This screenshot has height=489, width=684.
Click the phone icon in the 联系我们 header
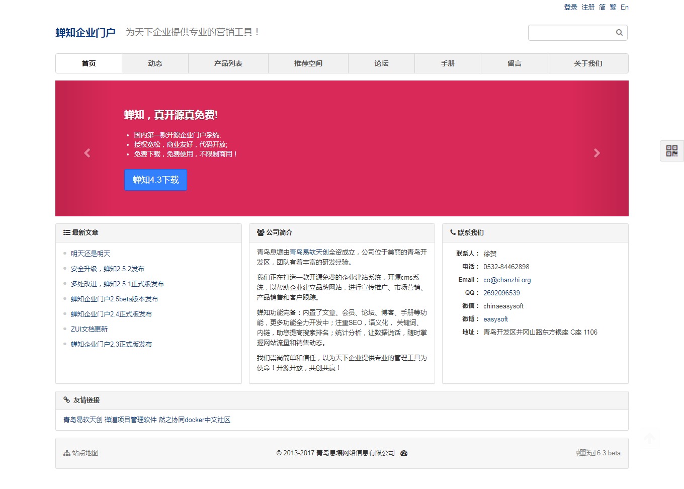452,232
